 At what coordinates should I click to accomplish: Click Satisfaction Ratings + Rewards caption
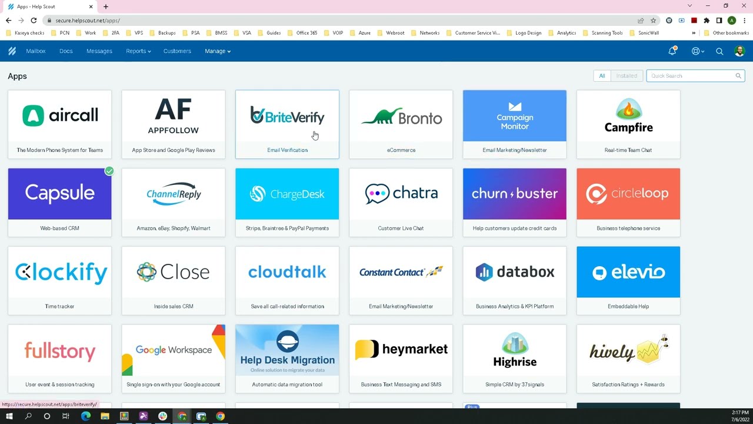[628, 385]
